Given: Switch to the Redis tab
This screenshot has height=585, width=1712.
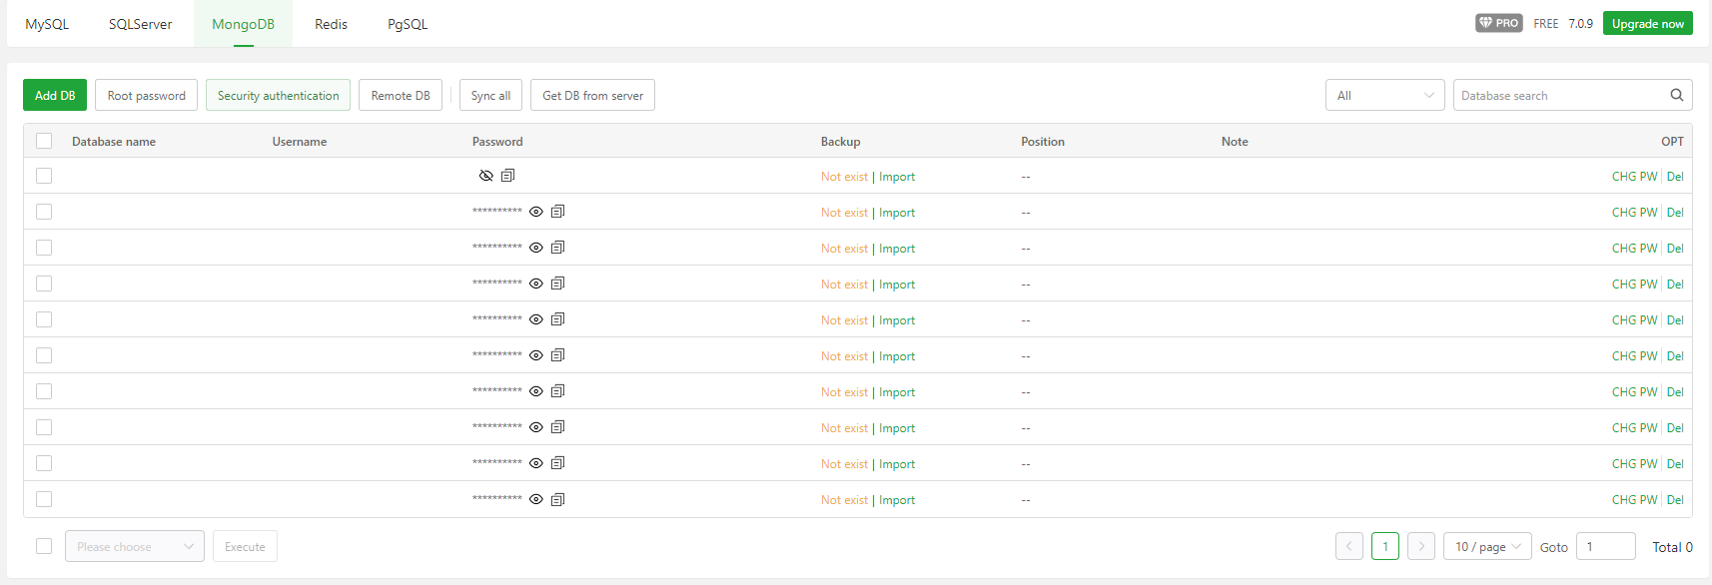Looking at the screenshot, I should tap(331, 24).
